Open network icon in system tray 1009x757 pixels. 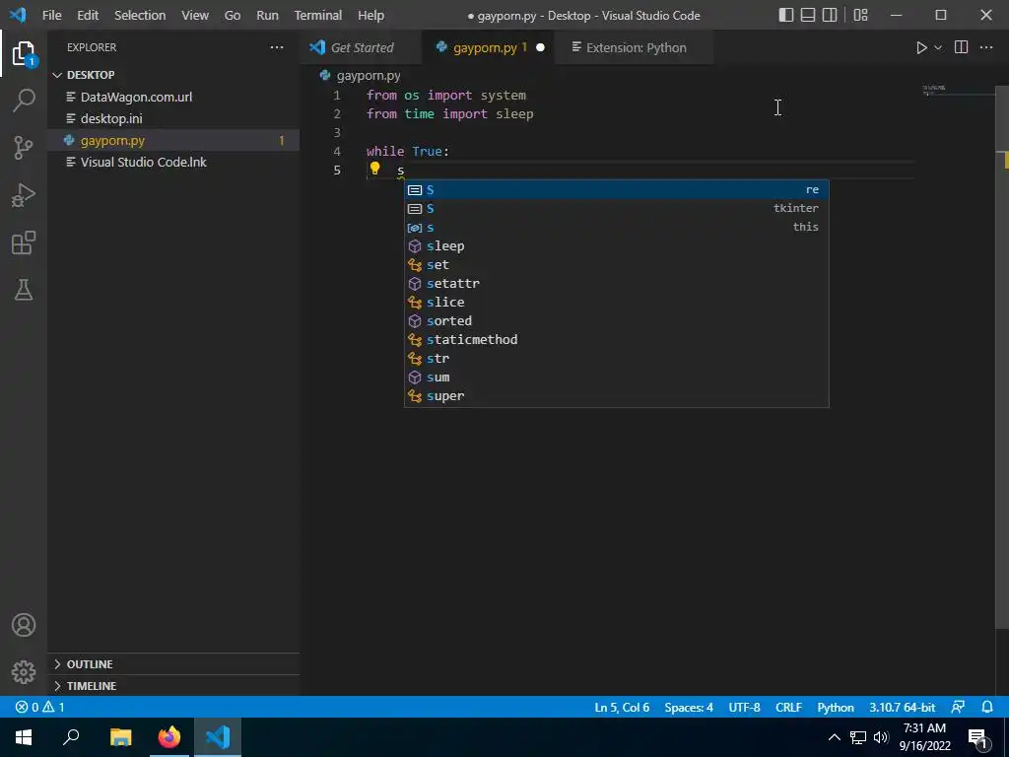[x=858, y=737]
